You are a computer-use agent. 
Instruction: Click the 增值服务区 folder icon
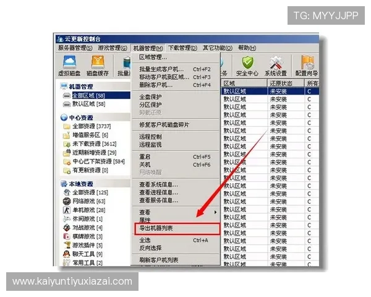click(67, 136)
